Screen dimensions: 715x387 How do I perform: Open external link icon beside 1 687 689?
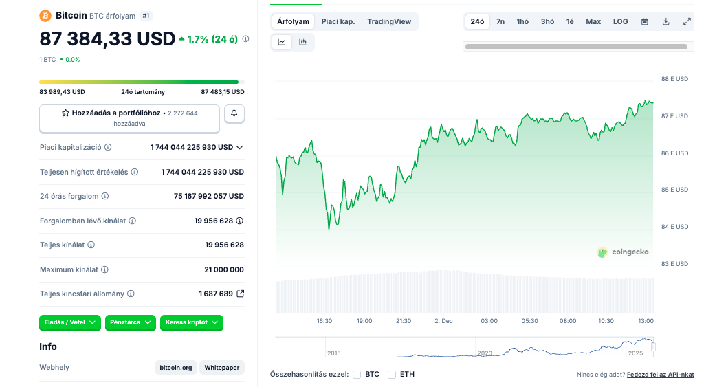point(241,294)
